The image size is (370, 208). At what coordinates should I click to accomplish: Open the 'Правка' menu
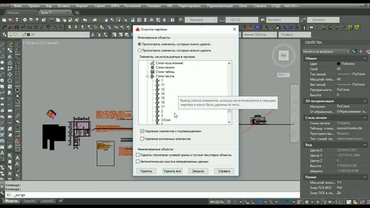pos(34,6)
